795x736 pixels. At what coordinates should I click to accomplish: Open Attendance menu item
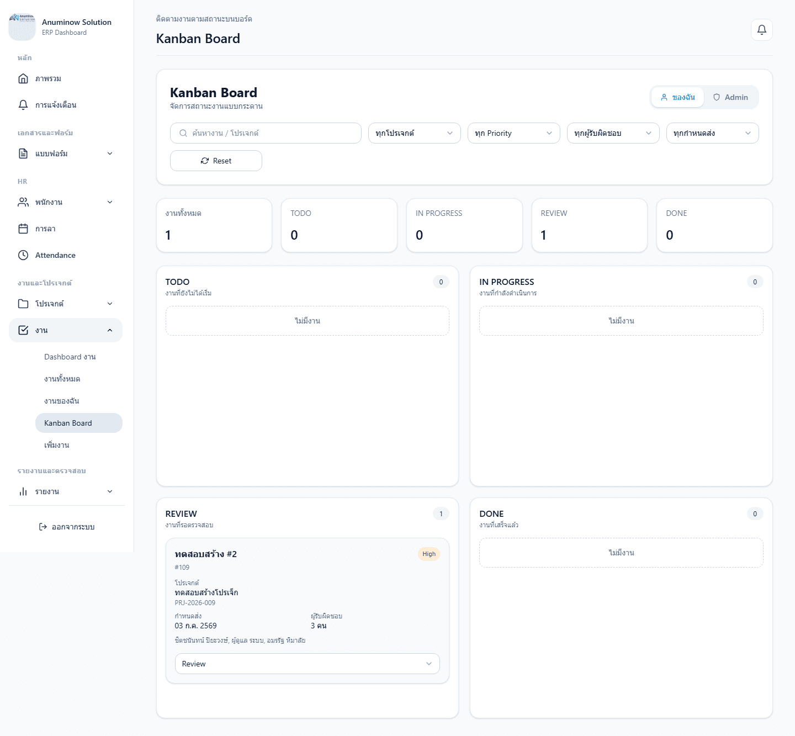(66, 255)
